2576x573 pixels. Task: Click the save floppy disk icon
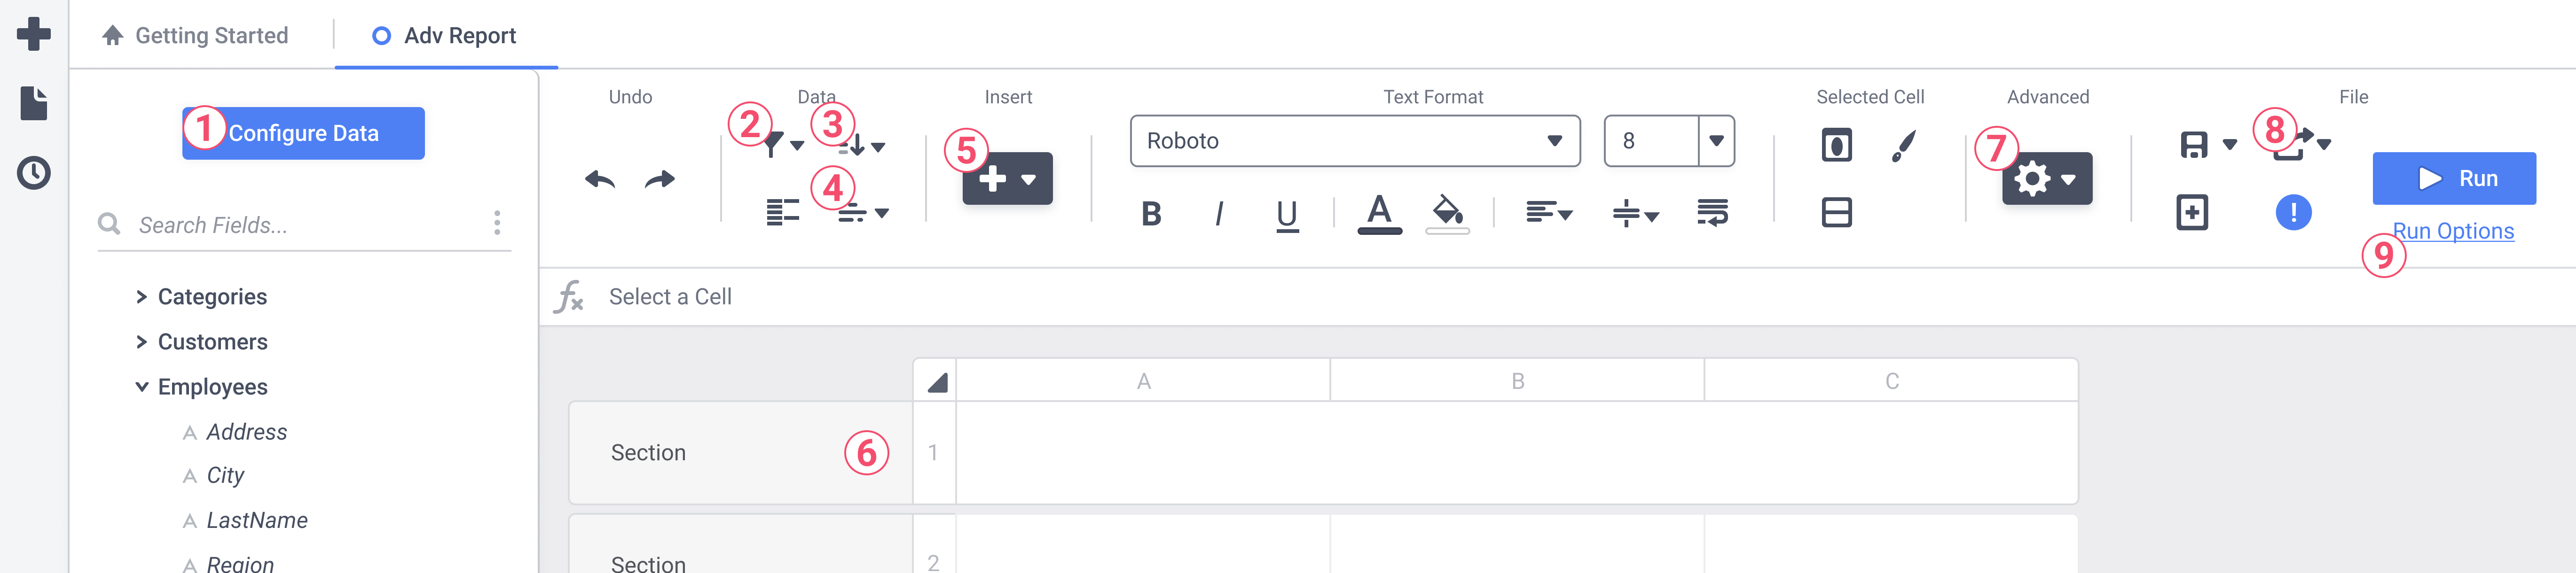pos(2194,145)
